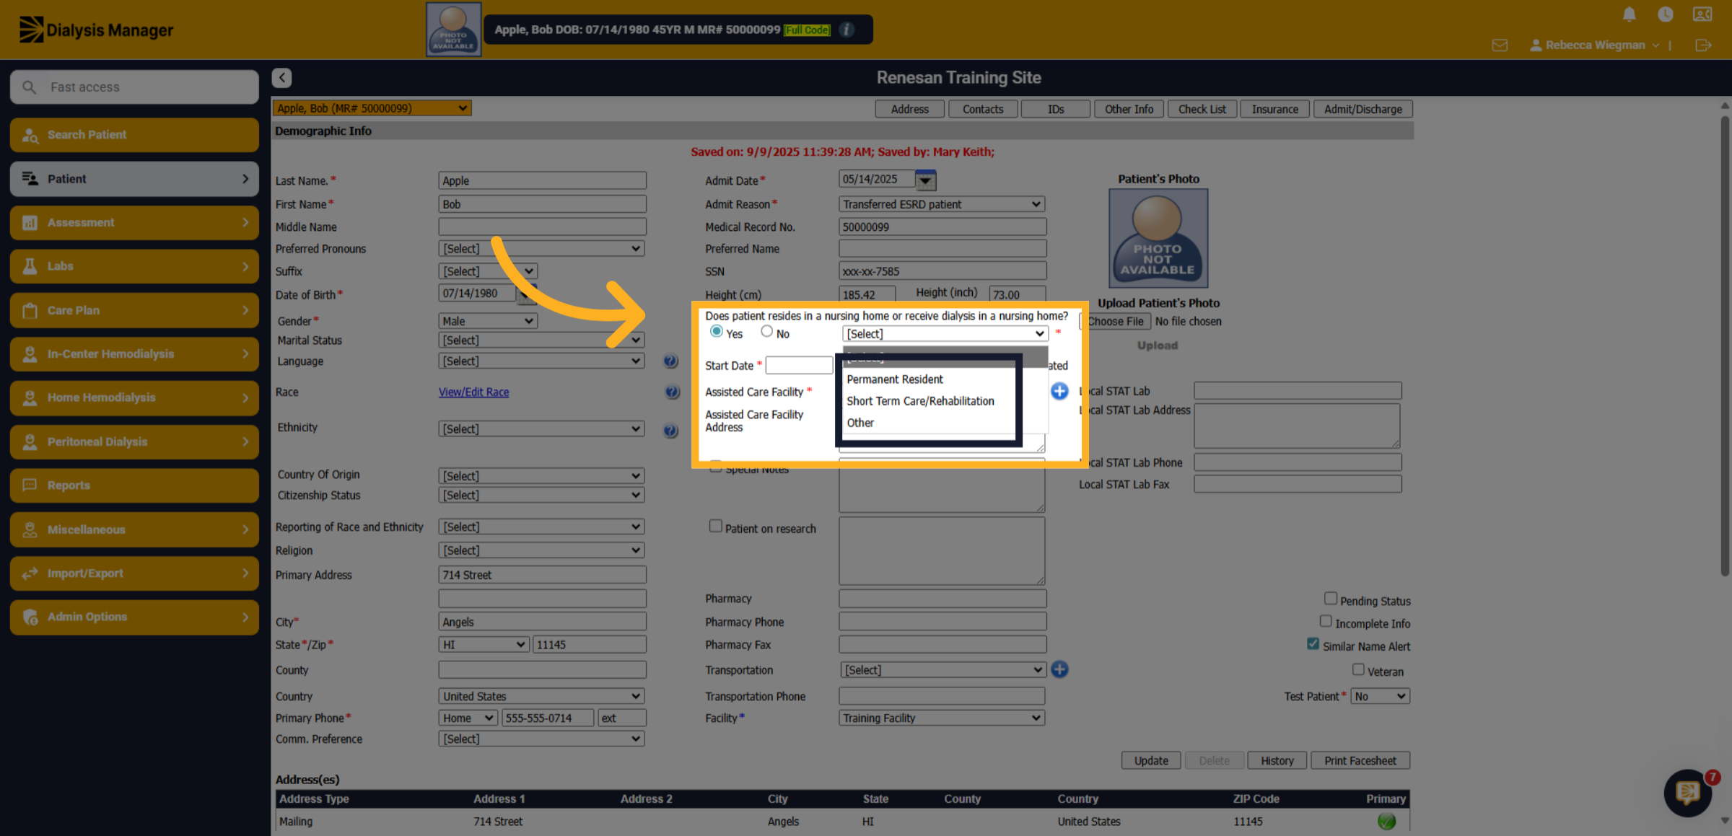The height and width of the screenshot is (836, 1732).
Task: Expand the Preferred Pronouns dropdown
Action: 541,249
